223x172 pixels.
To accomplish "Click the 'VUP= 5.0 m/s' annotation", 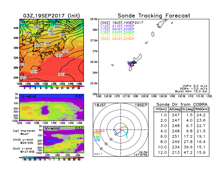I will click(195, 86).
